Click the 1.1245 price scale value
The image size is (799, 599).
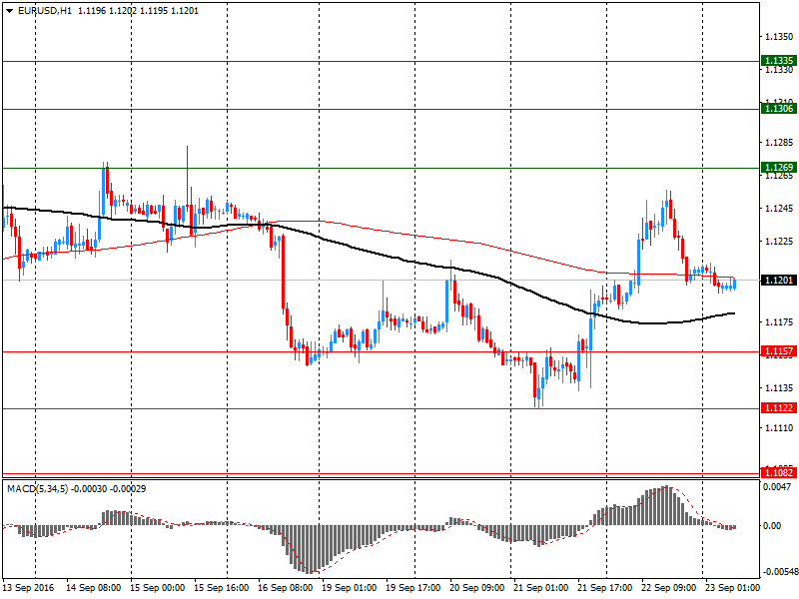(779, 209)
